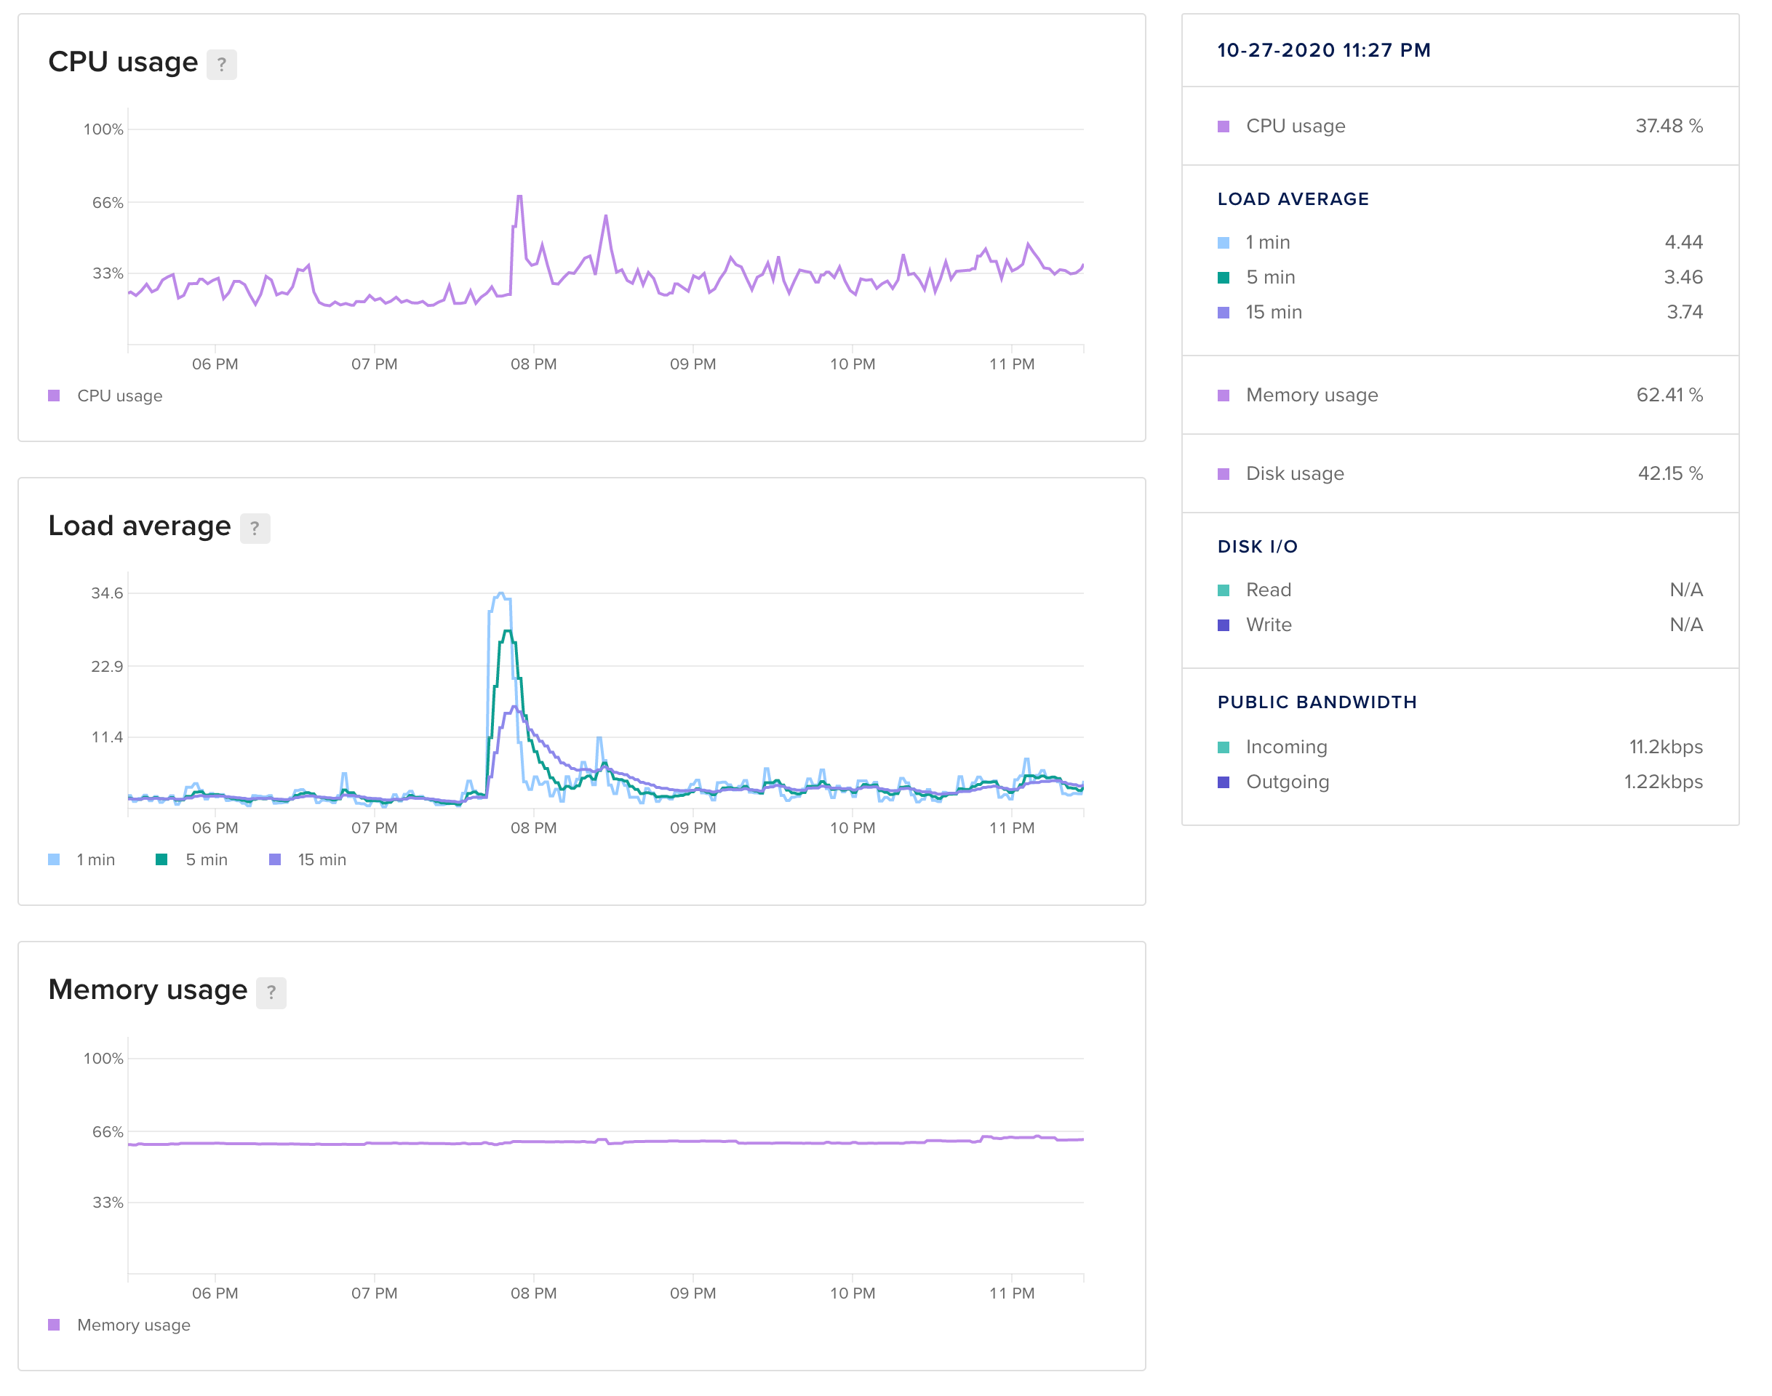Expand the PUBLIC BANDWIDTH section
Screen dimensions: 1772x1396
click(1317, 701)
